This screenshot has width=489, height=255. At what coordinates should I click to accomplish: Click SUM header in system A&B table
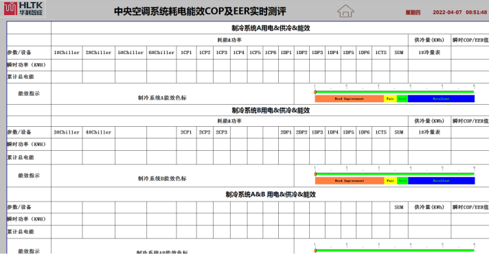tap(399, 208)
